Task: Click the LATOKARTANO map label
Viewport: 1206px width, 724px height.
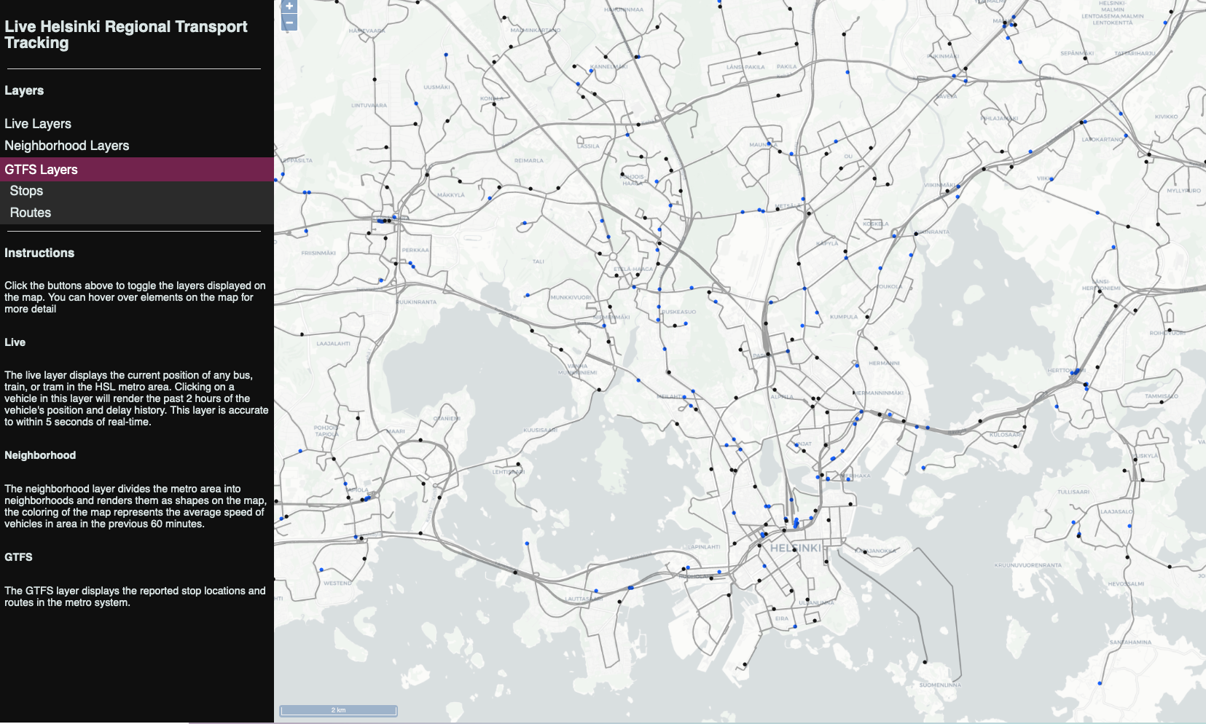Action: click(x=1103, y=139)
